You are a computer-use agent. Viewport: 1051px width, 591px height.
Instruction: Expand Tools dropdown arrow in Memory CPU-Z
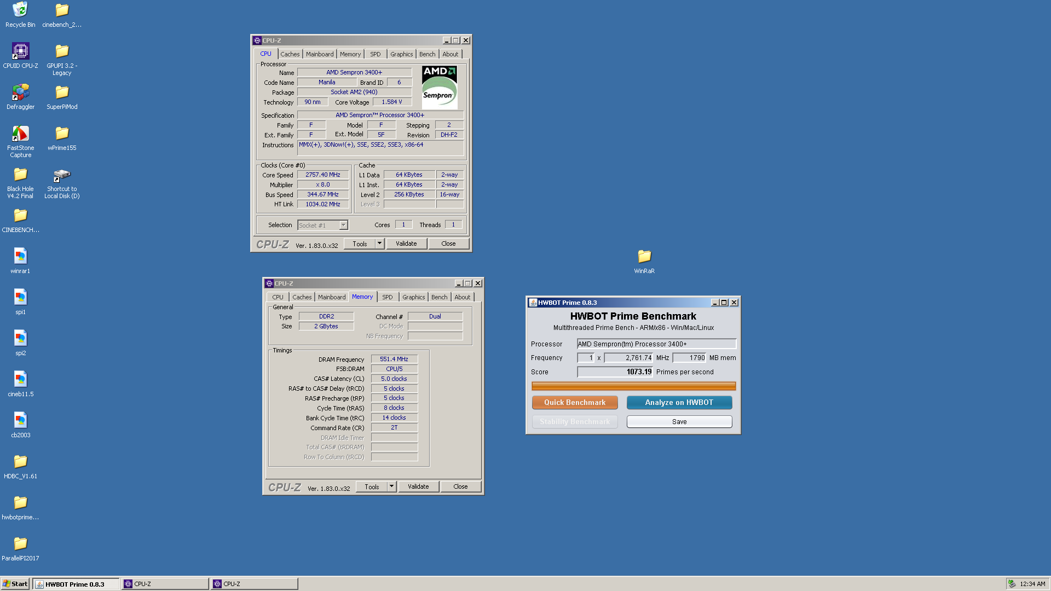[x=391, y=486]
